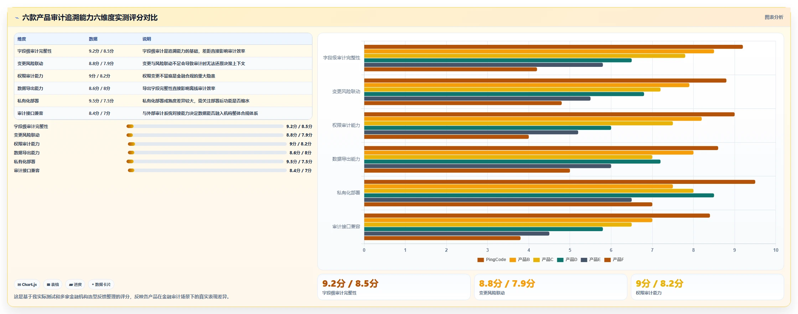Click the Chart.js tag chip

27,284
